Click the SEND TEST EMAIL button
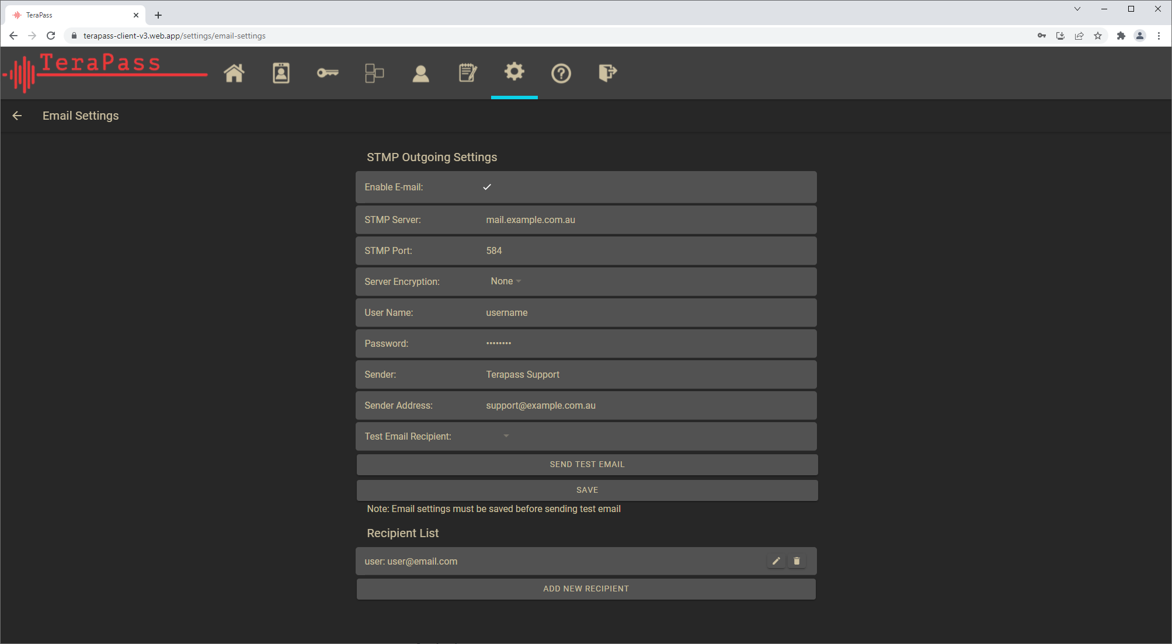1172x644 pixels. click(586, 464)
